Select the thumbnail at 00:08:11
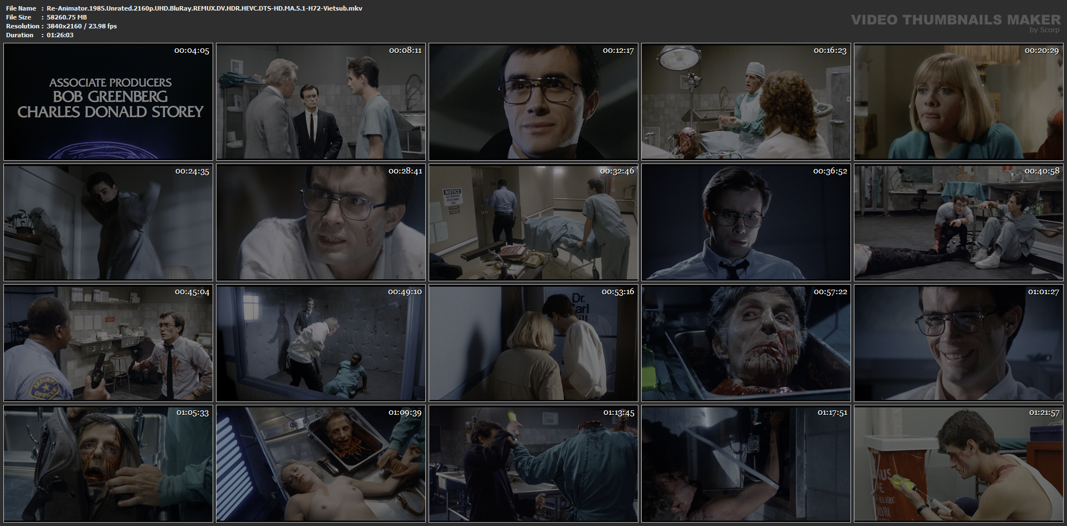 pyautogui.click(x=321, y=102)
